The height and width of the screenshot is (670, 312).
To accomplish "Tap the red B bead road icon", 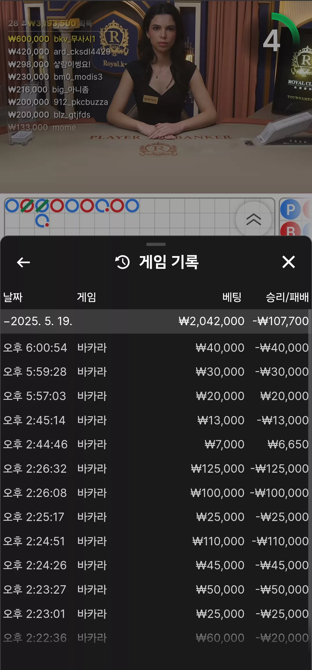I will pos(290,229).
